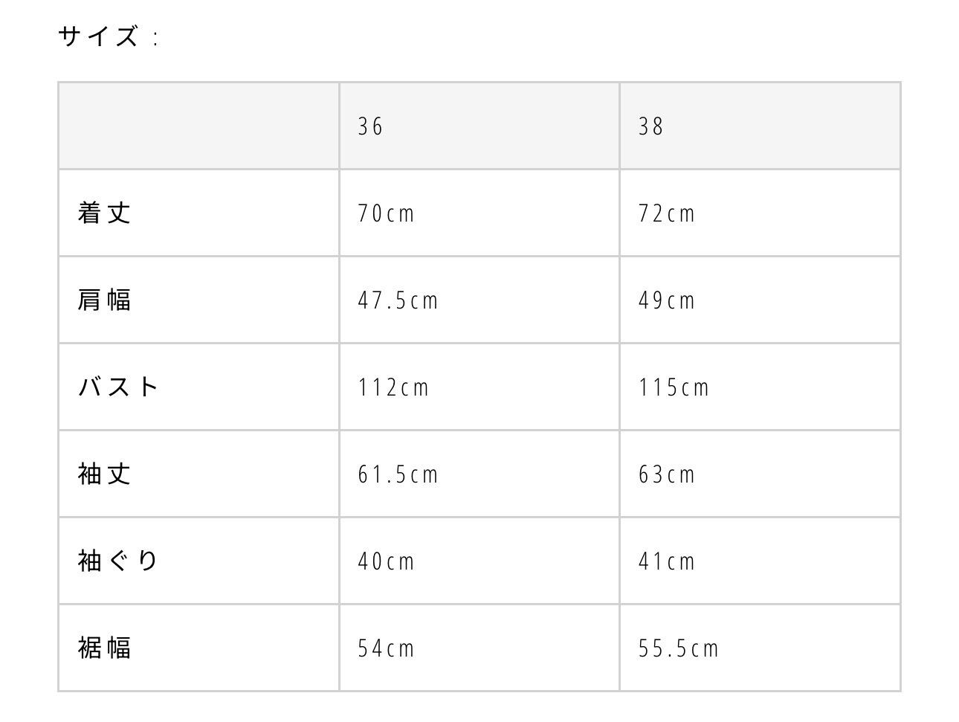Click the 着丈 row label
This screenshot has height=722, width=959.
tap(105, 213)
